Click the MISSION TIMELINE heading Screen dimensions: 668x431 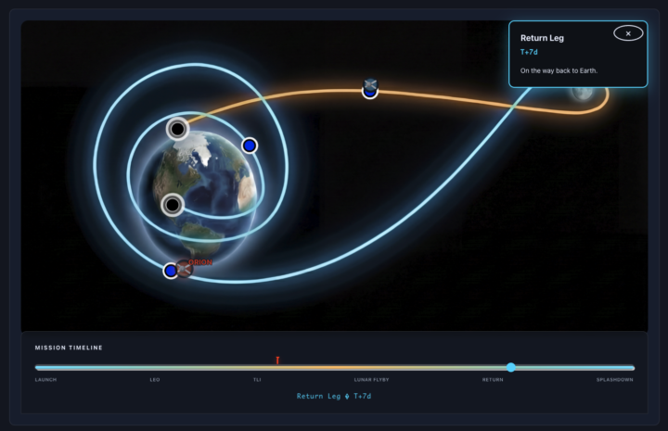click(69, 348)
